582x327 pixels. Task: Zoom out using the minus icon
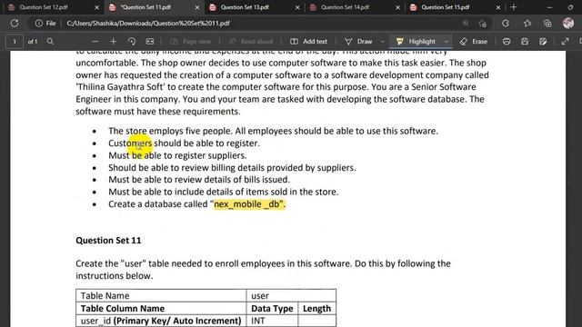click(x=95, y=42)
